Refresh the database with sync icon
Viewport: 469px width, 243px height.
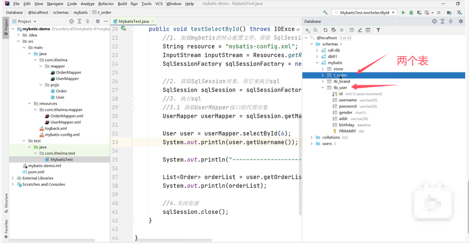click(x=325, y=30)
